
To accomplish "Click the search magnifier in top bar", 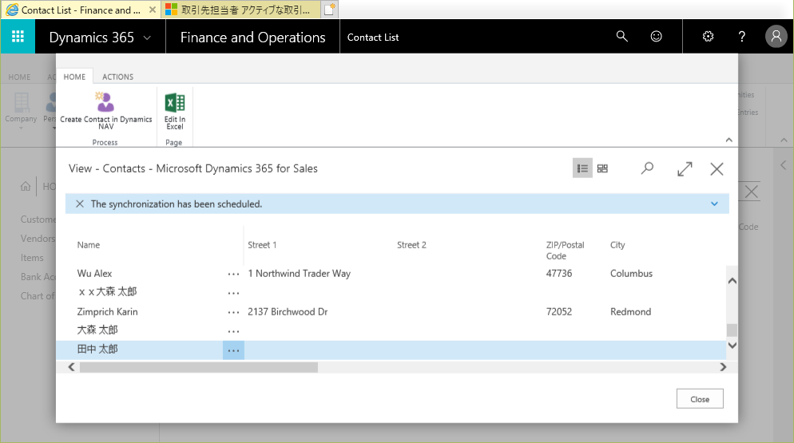I will [622, 37].
